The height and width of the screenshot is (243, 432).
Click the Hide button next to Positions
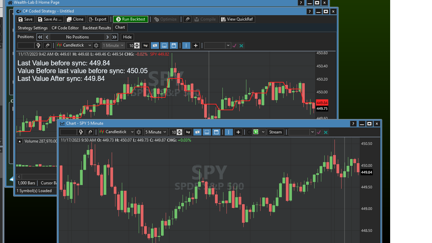pyautogui.click(x=128, y=37)
